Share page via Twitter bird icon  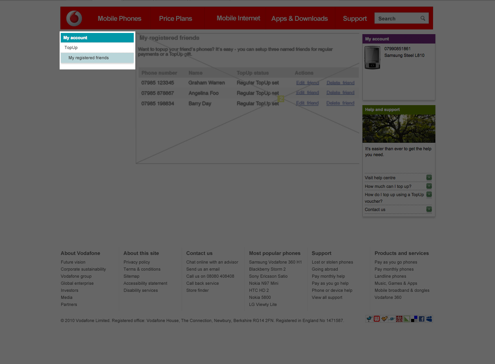369,319
